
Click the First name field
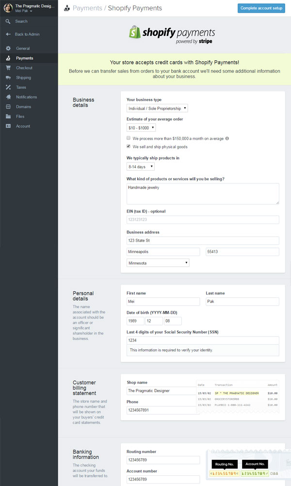click(x=163, y=301)
